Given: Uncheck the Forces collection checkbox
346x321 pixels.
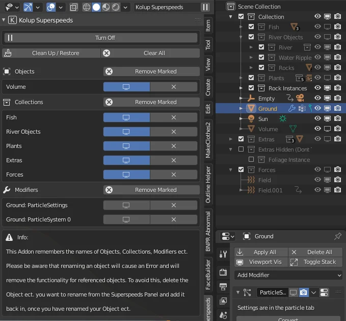Looking at the screenshot, I should pyautogui.click(x=241, y=169).
